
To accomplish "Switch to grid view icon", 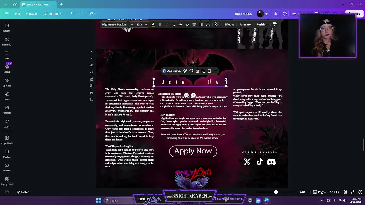I will pos(345,192).
